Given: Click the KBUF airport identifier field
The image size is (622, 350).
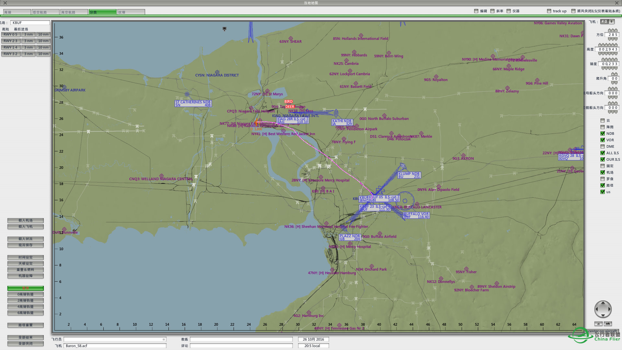Looking at the screenshot, I should (x=30, y=23).
